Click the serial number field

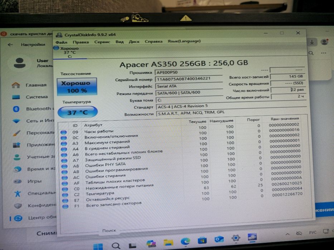coord(189,79)
